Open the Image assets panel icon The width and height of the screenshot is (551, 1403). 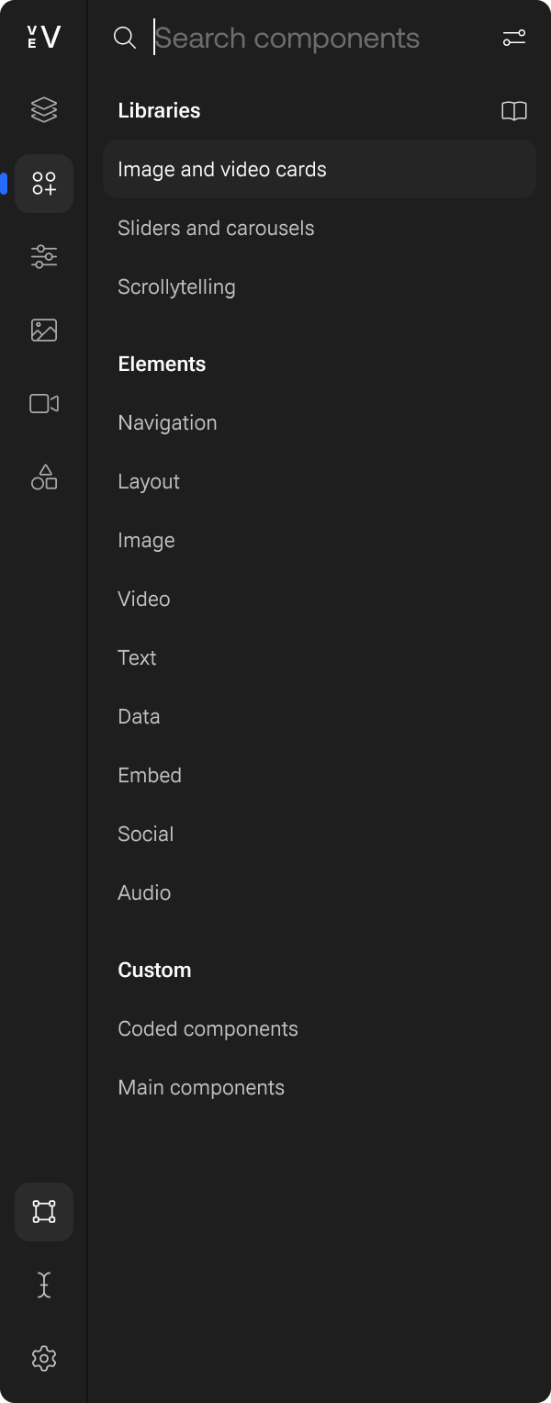point(43,330)
